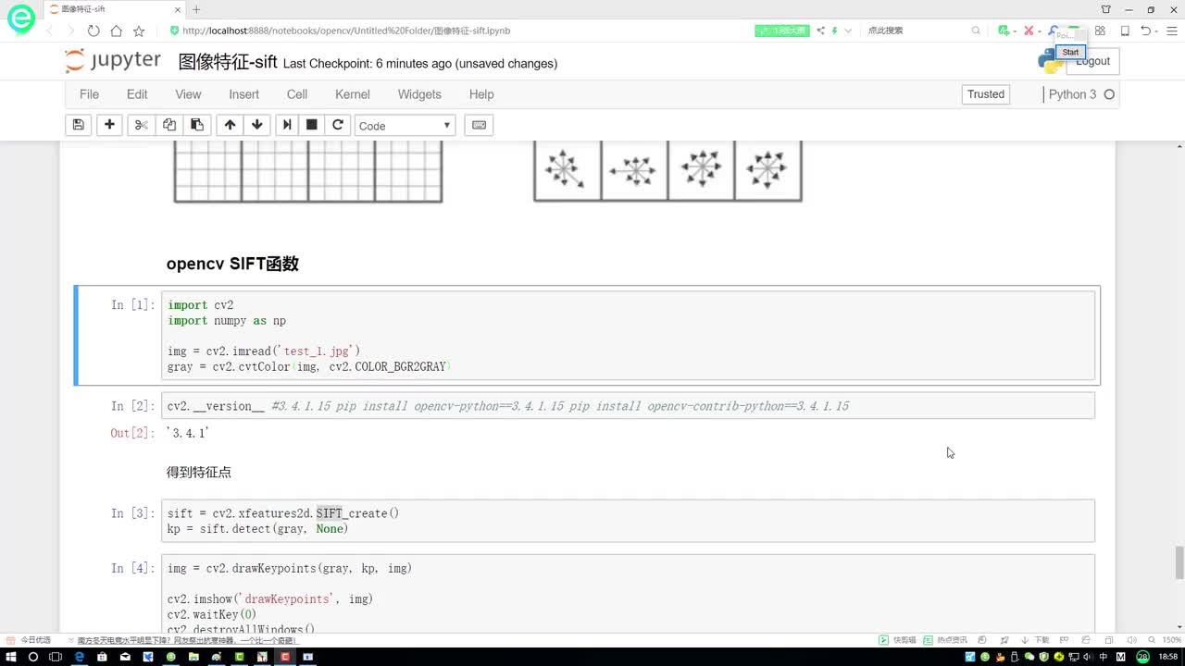Click the 得到特征点 text
This screenshot has height=666, width=1185.
pyautogui.click(x=199, y=472)
